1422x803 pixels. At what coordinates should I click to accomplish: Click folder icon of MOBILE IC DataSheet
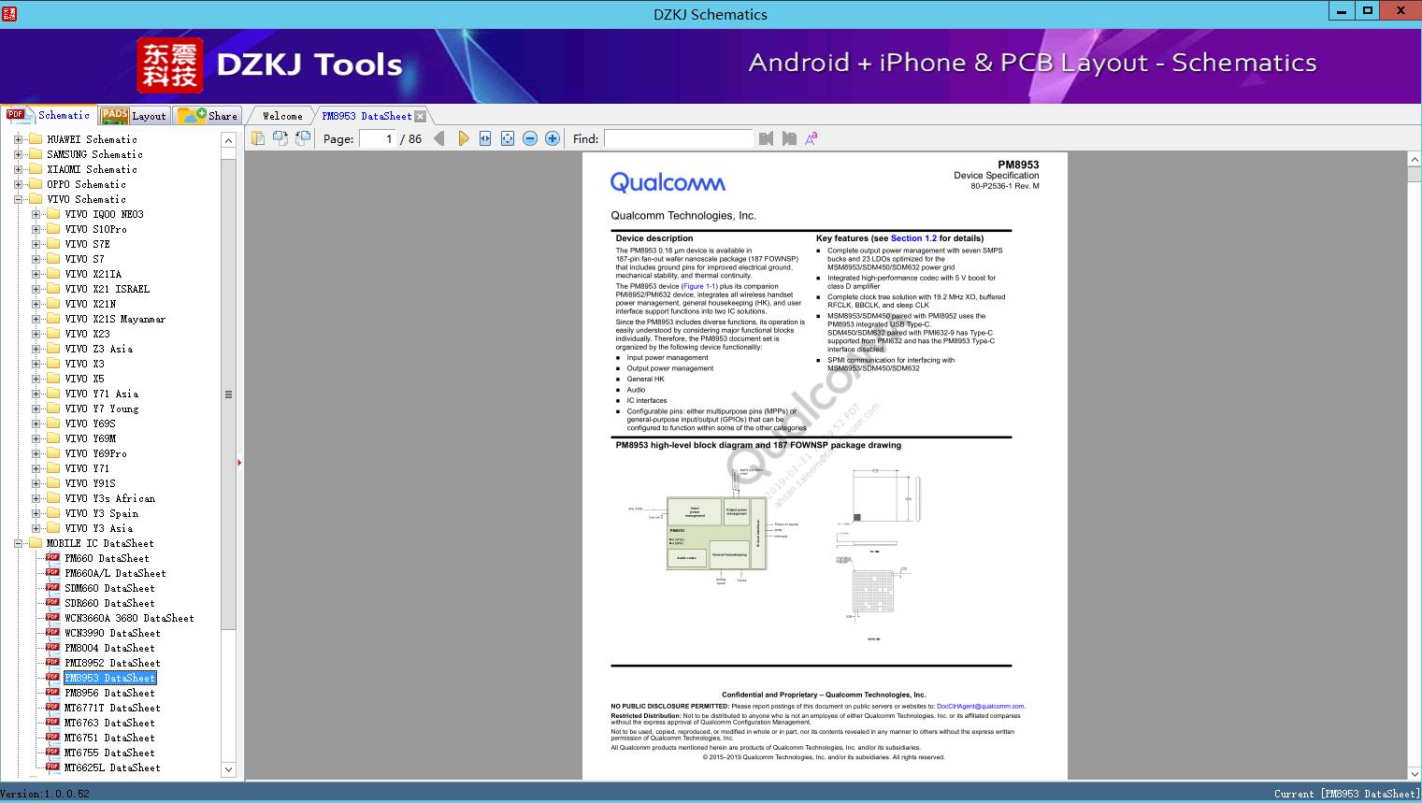[x=36, y=543]
